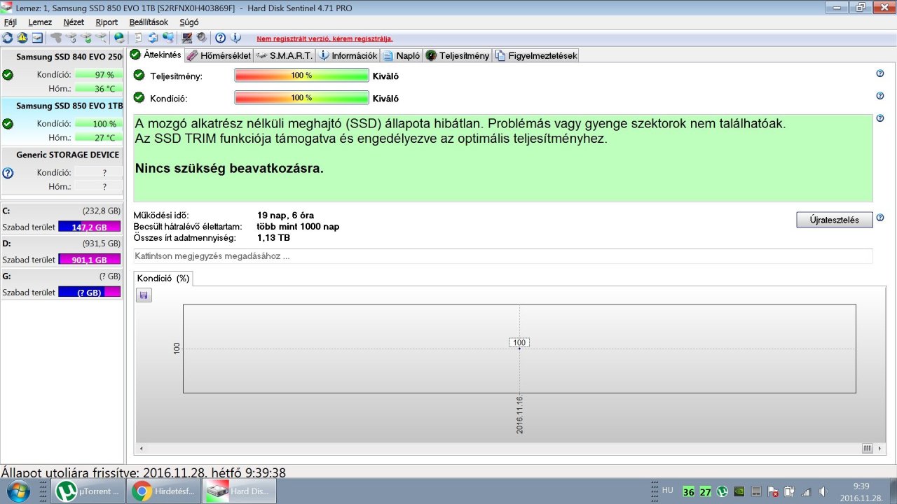The image size is (897, 504).
Task: Click the blue question mark toolbar icon
Action: point(220,38)
